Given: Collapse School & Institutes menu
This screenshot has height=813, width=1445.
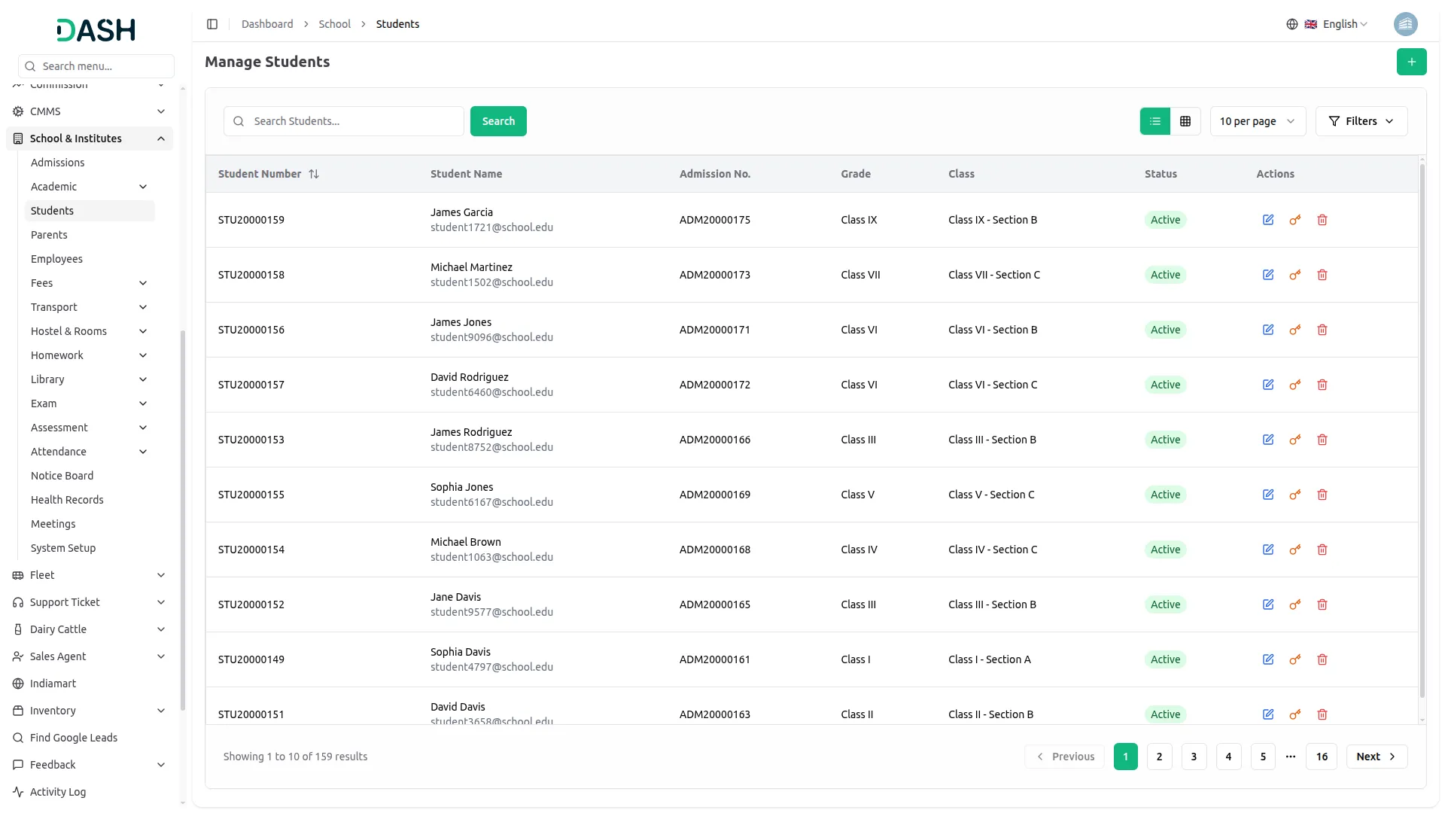Looking at the screenshot, I should [90, 139].
